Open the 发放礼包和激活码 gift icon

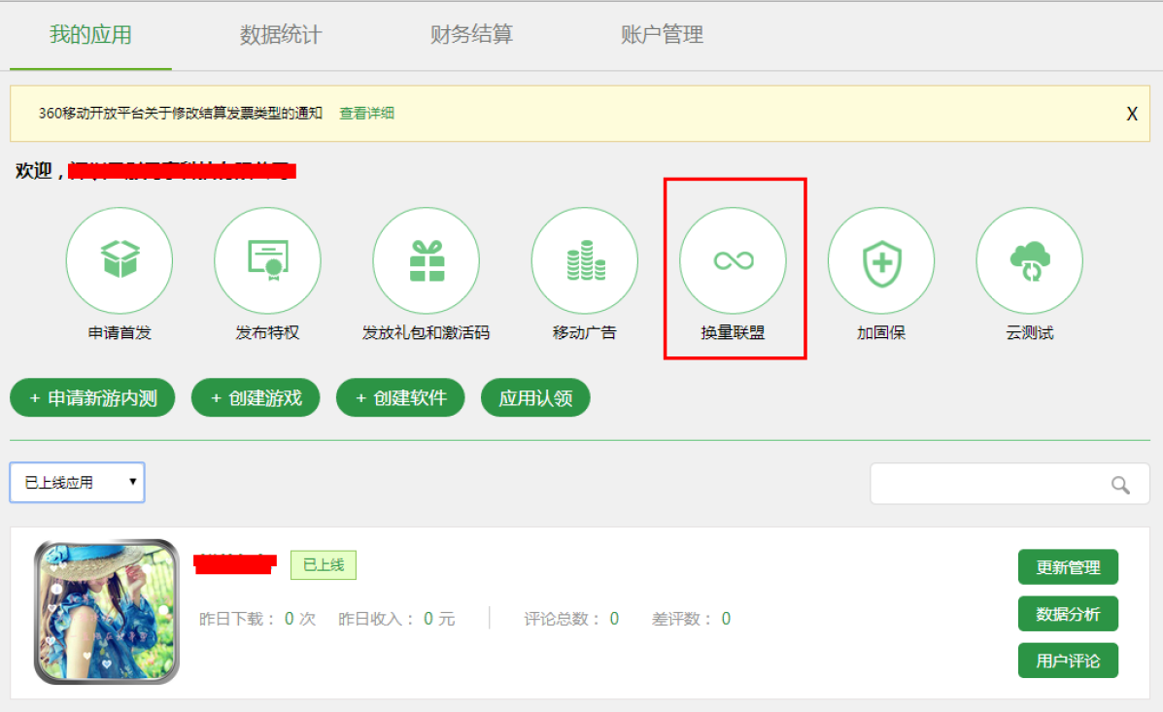[426, 260]
